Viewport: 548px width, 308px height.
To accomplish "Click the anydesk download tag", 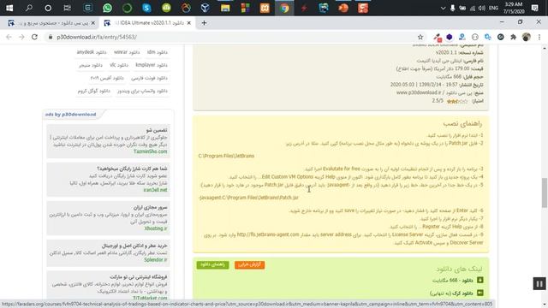I will pos(92,52).
